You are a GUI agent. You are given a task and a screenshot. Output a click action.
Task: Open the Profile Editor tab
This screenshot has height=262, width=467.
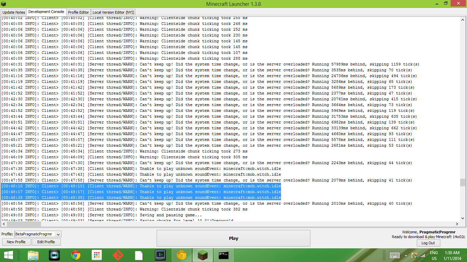[x=79, y=12]
